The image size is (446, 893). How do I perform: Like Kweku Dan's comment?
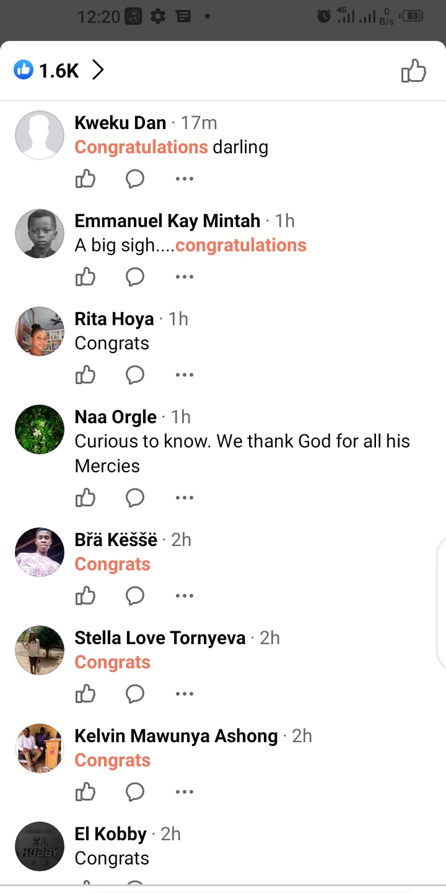tap(85, 179)
